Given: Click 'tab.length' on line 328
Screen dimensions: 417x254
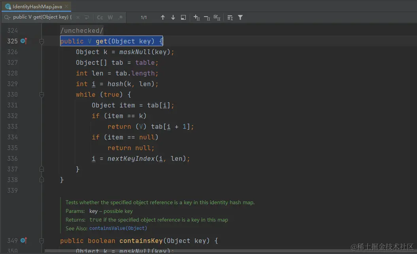Looking at the screenshot, I should tap(135, 73).
